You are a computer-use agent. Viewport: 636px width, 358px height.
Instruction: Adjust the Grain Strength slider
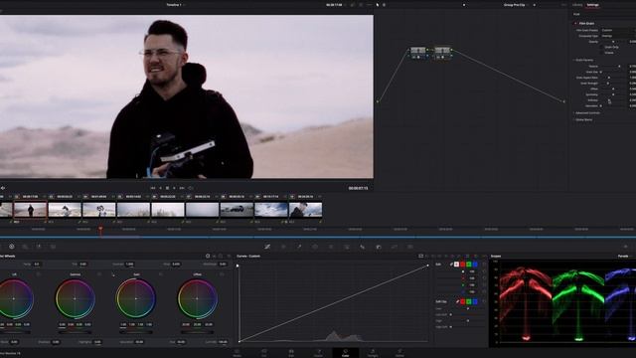613,84
